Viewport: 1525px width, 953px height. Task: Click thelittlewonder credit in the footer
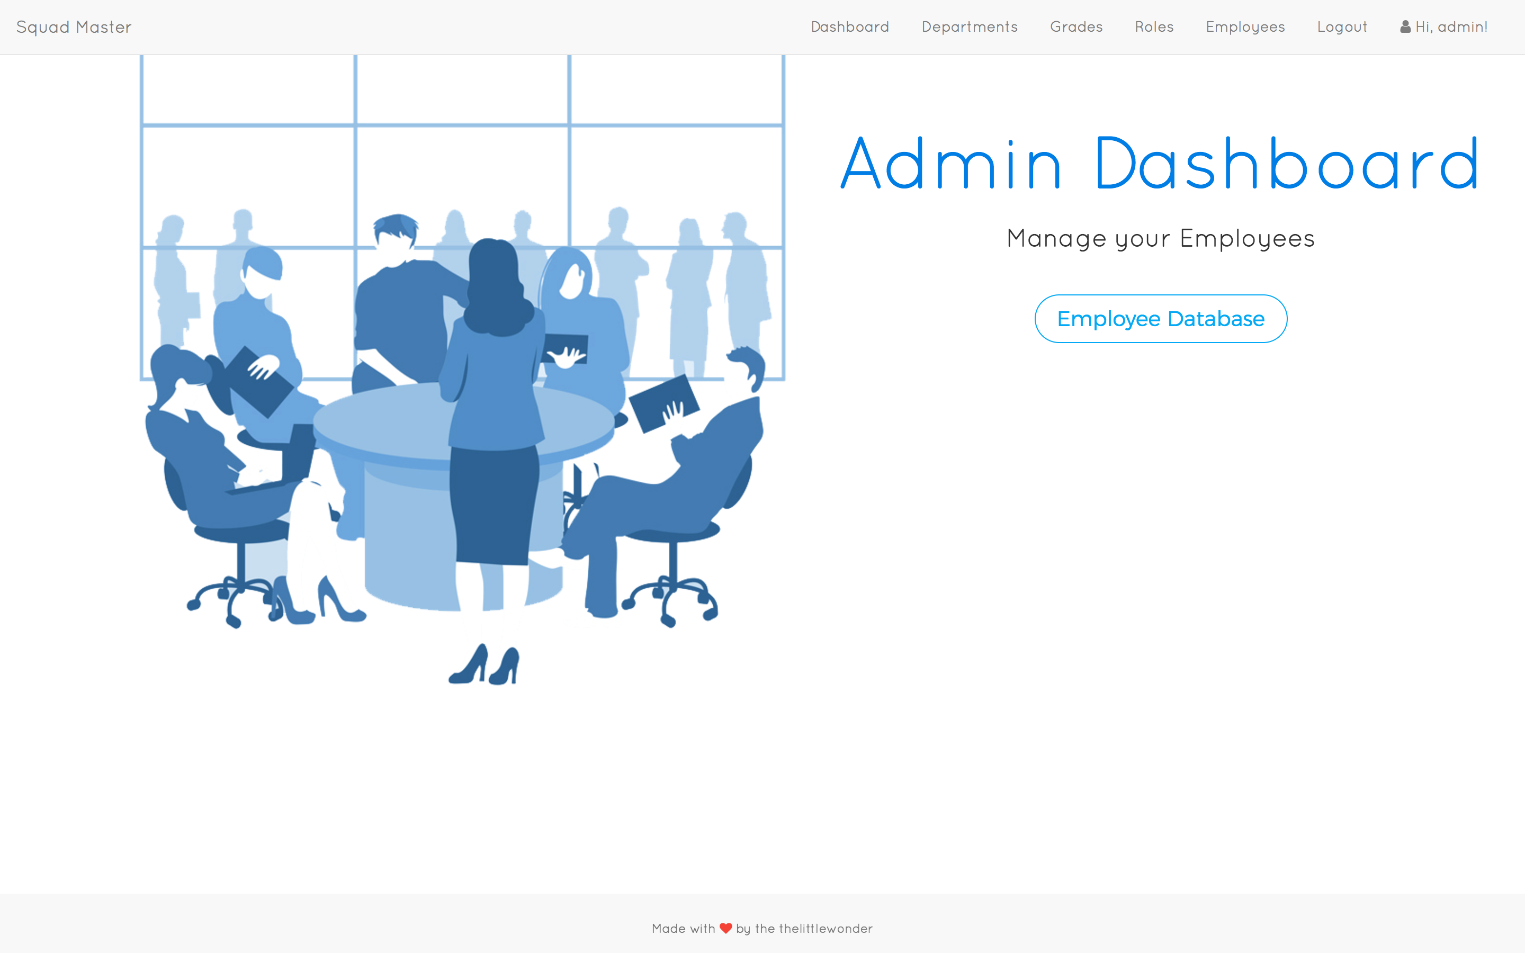(x=825, y=929)
